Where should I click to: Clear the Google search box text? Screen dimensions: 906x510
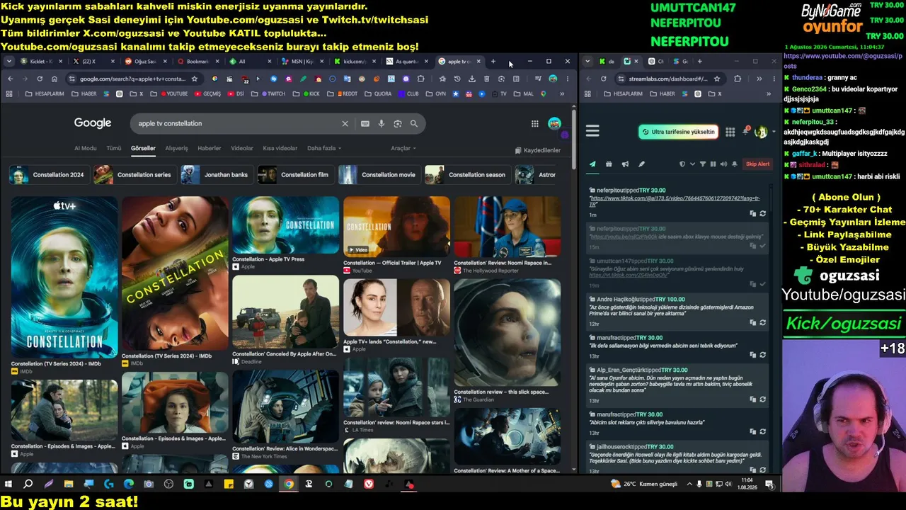tap(345, 123)
